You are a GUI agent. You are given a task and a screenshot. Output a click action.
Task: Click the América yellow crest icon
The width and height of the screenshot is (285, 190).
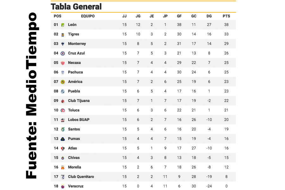[63, 82]
